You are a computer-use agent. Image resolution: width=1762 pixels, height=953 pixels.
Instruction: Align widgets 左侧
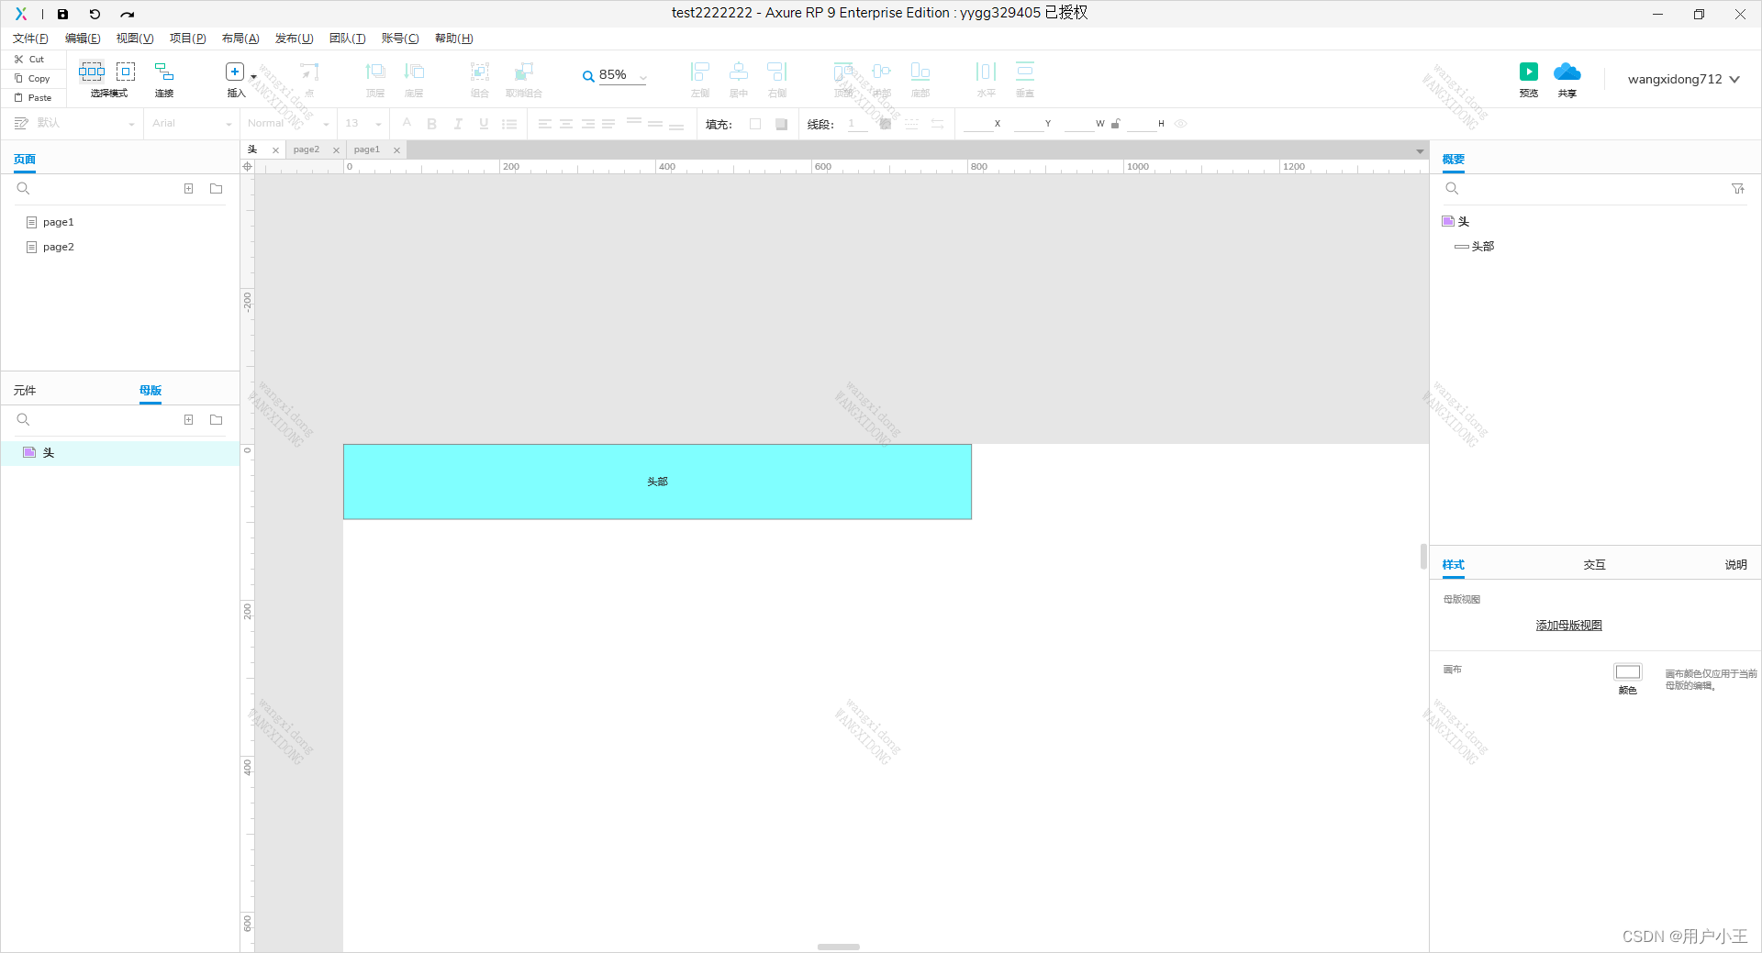700,79
